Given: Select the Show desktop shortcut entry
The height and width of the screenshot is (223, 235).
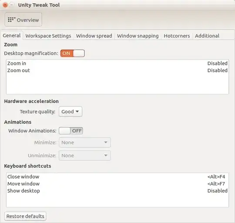Looking at the screenshot, I should tap(117, 191).
